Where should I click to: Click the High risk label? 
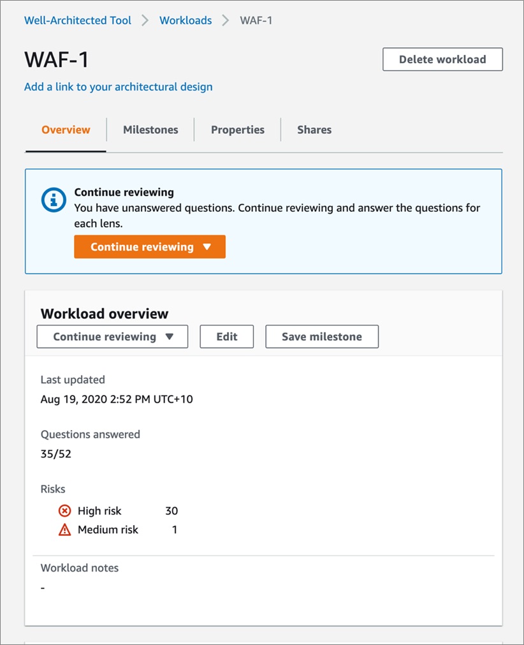[x=99, y=511]
